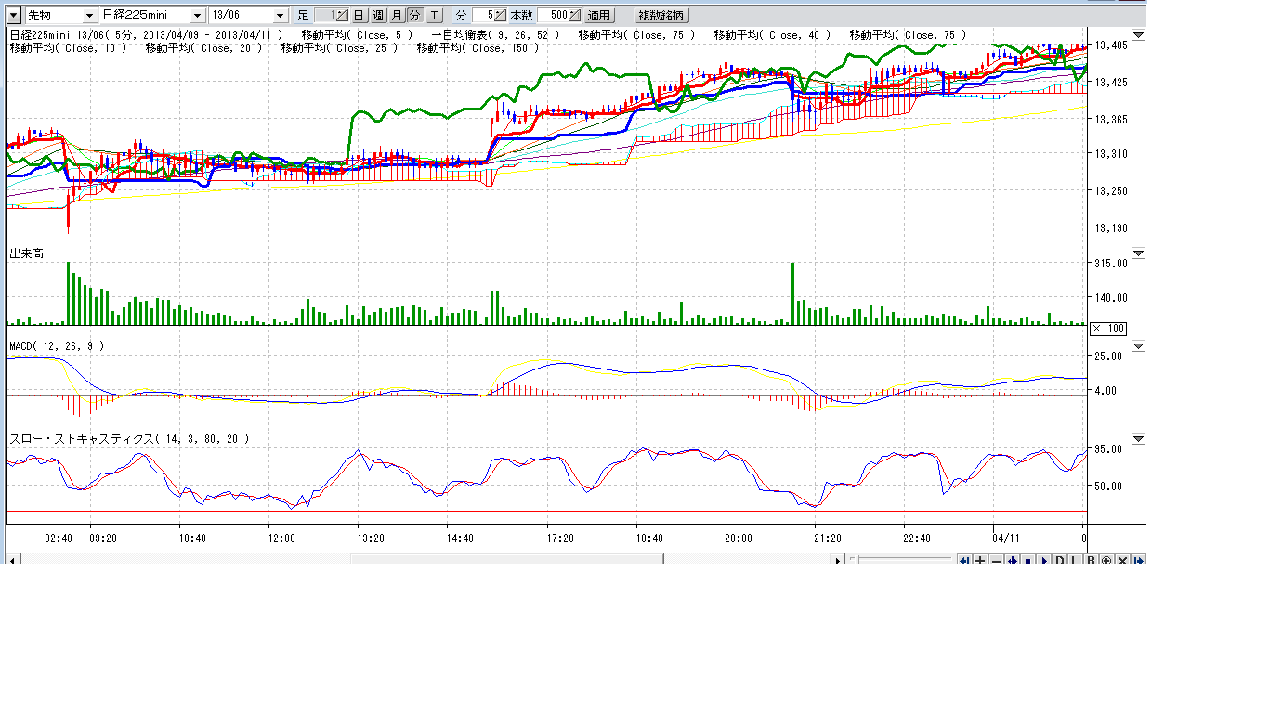Click the 本数 bar count input field
Image resolution: width=1269 pixels, height=713 pixels.
point(554,16)
